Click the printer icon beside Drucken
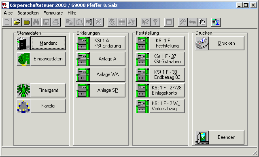 click(x=202, y=43)
